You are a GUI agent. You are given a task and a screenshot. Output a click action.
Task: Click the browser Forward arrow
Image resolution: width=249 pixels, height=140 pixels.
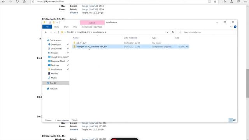11,1
